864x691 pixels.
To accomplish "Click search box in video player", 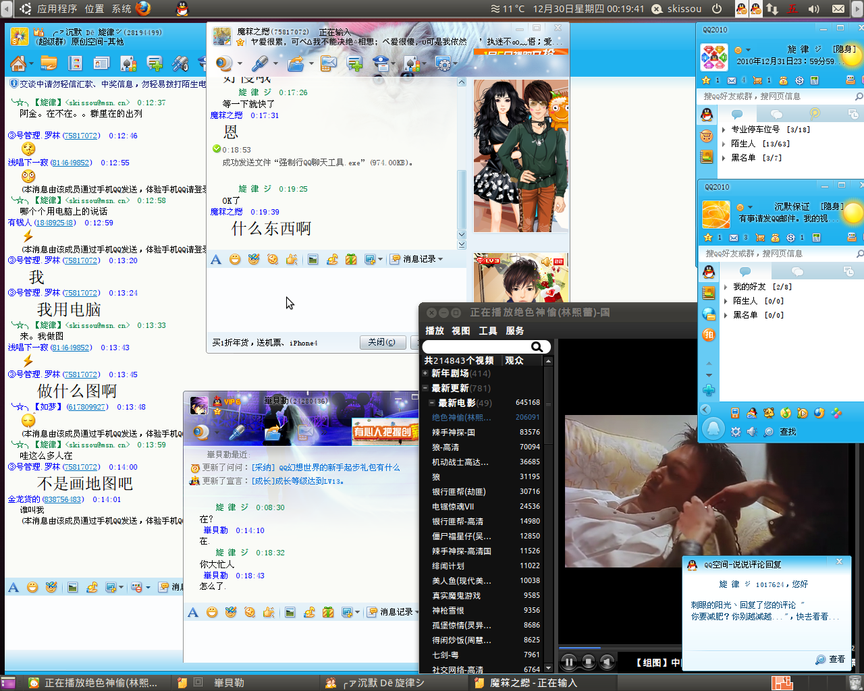I will click(477, 347).
